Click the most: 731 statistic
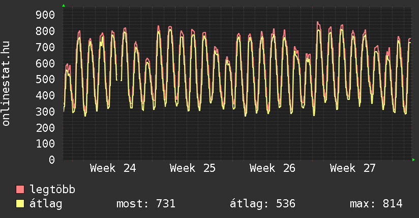This screenshot has height=218, width=419. pyautogui.click(x=146, y=204)
